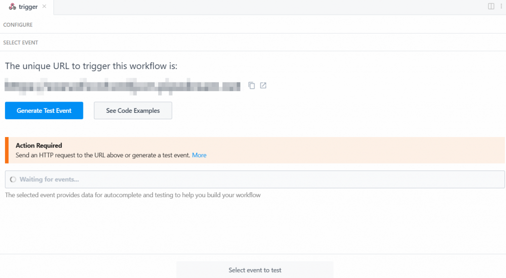Open trigger URL in new window icon
506x278 pixels.
click(x=263, y=86)
